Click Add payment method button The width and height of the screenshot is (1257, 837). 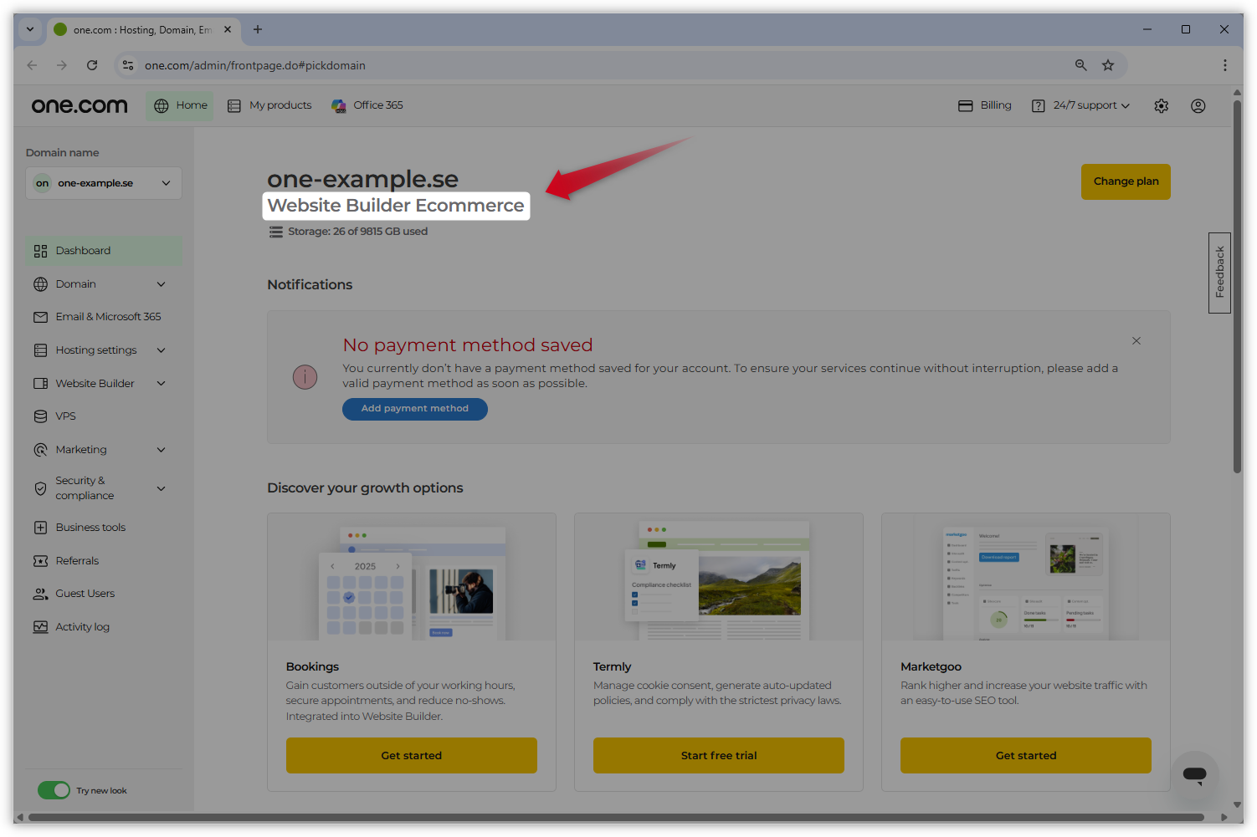coord(415,409)
